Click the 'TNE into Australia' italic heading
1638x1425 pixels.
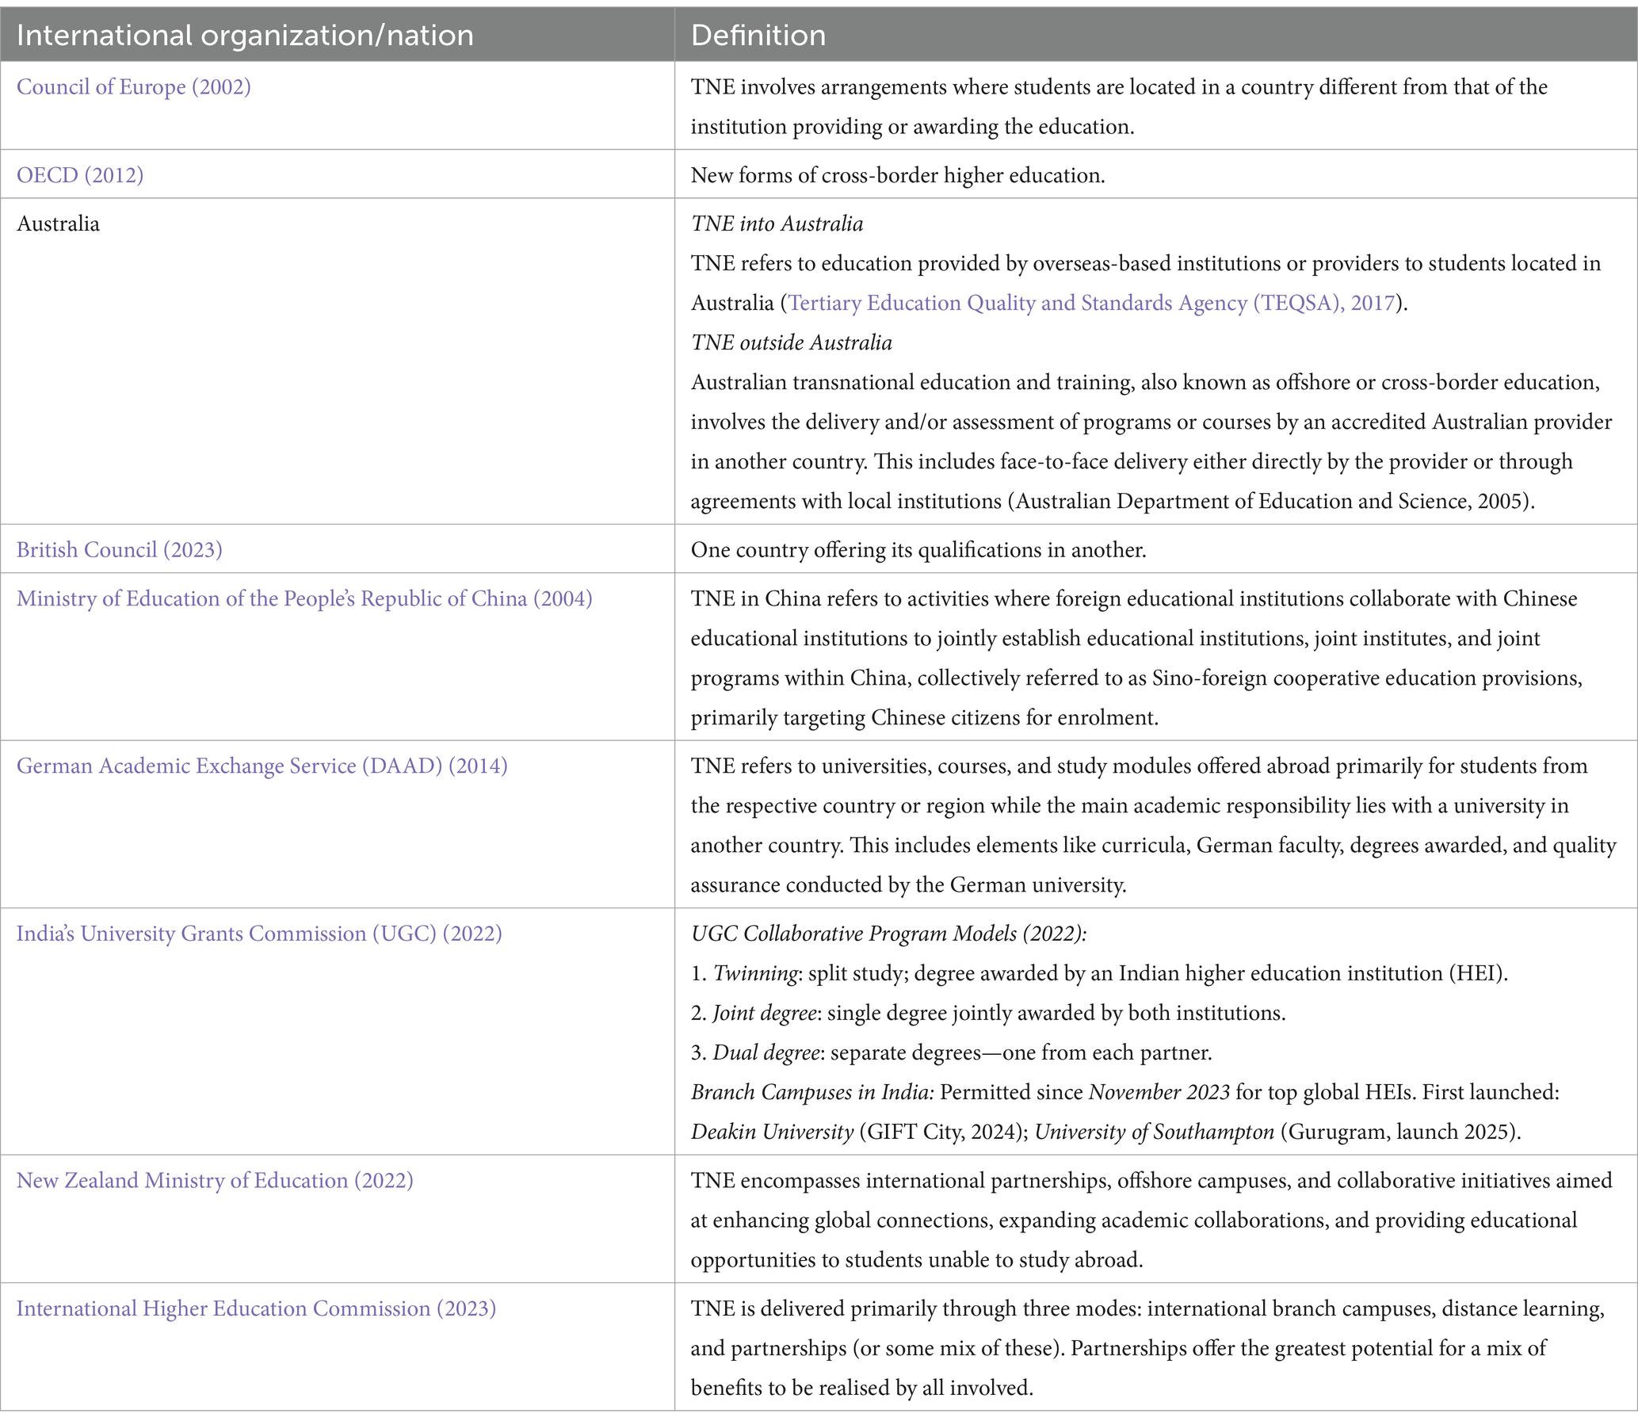[777, 223]
